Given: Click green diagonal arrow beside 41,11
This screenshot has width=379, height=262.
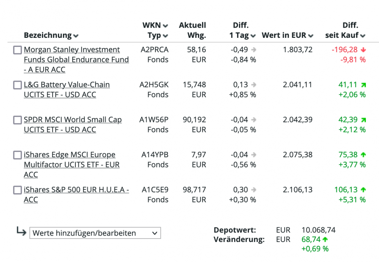Looking at the screenshot, I should (x=363, y=85).
